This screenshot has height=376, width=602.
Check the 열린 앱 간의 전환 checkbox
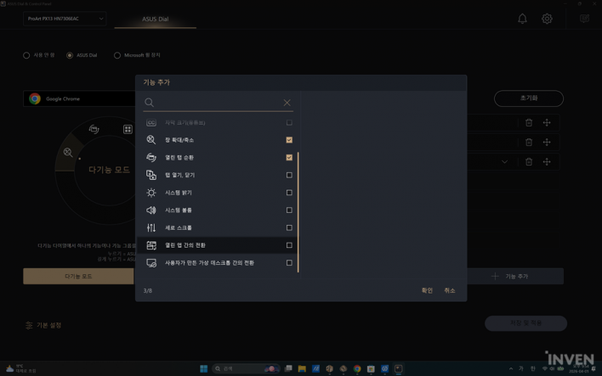(x=289, y=245)
